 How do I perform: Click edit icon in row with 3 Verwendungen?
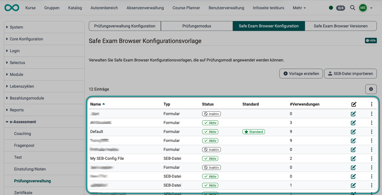pyautogui.click(x=353, y=123)
